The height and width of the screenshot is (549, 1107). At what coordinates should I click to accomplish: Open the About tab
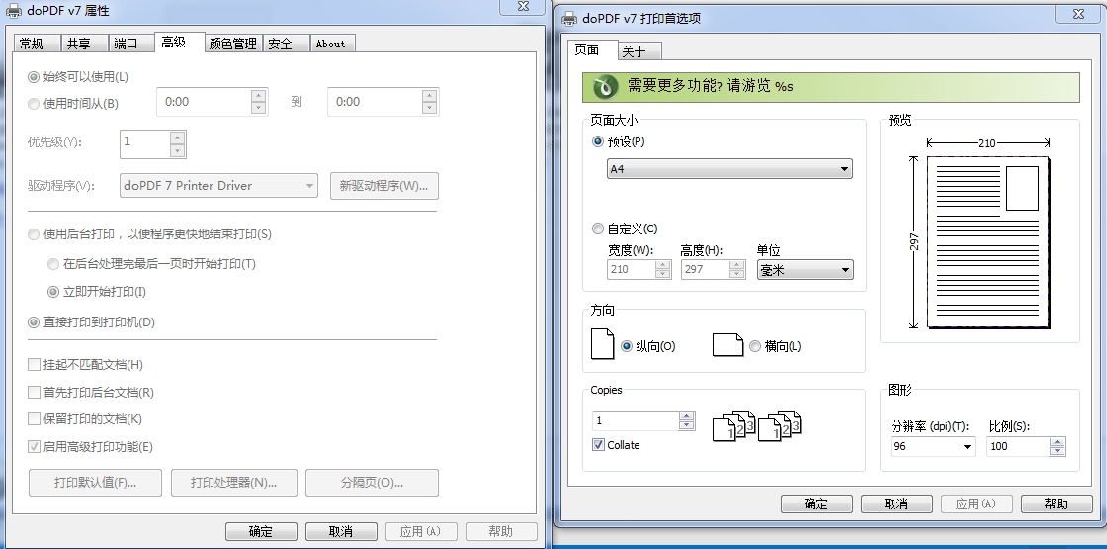tap(331, 44)
